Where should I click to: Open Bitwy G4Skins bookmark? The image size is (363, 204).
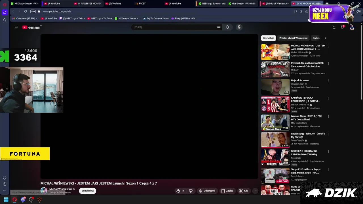coord(184,18)
